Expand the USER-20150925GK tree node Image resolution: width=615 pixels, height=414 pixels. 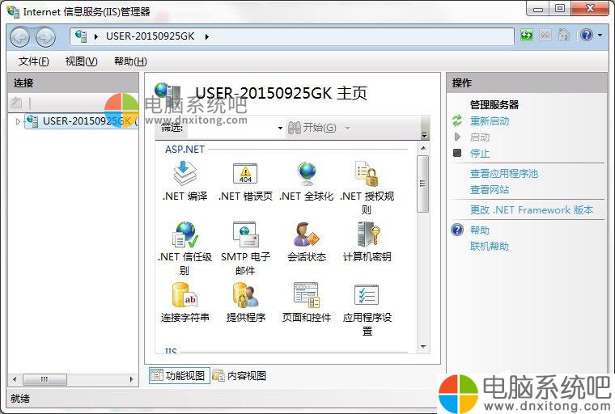[18, 121]
